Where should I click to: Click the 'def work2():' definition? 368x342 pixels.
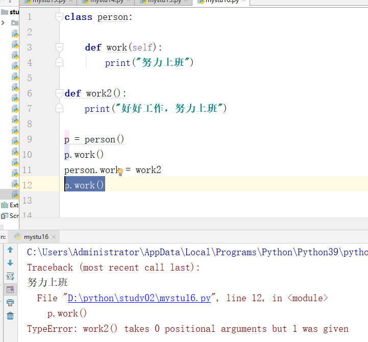pyautogui.click(x=95, y=93)
